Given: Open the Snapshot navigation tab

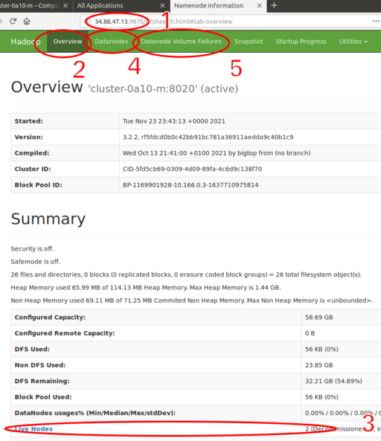Looking at the screenshot, I should click(x=249, y=42).
